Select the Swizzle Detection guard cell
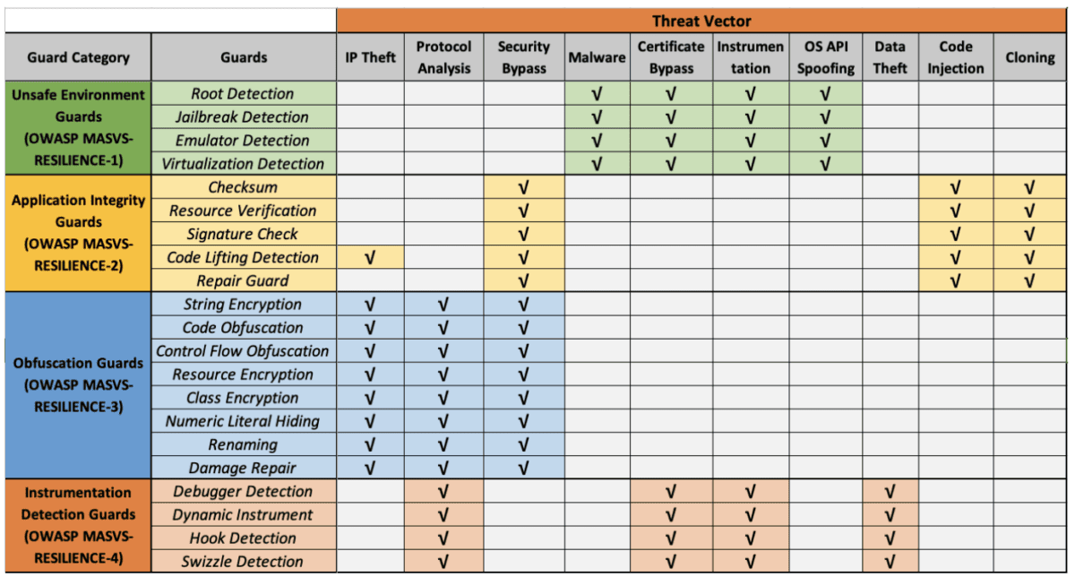This screenshot has height=577, width=1075. (243, 562)
